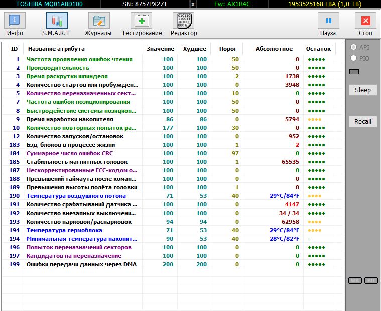The height and width of the screenshot is (311, 381).
Task: Click the x next to the serial number
Action: (x=193, y=4)
